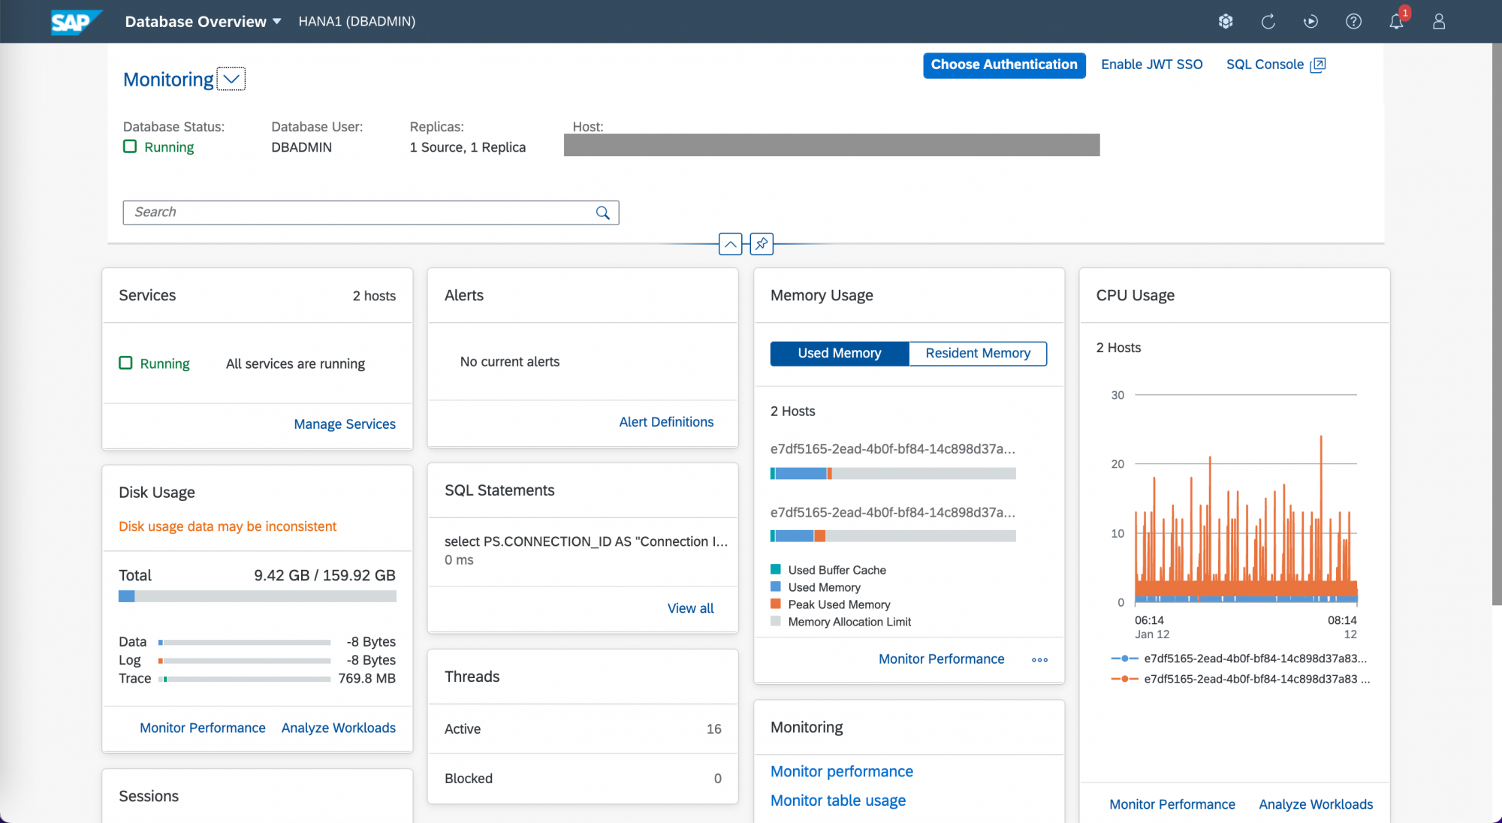Click the No current alerts message
The width and height of the screenshot is (1502, 823).
pos(510,362)
